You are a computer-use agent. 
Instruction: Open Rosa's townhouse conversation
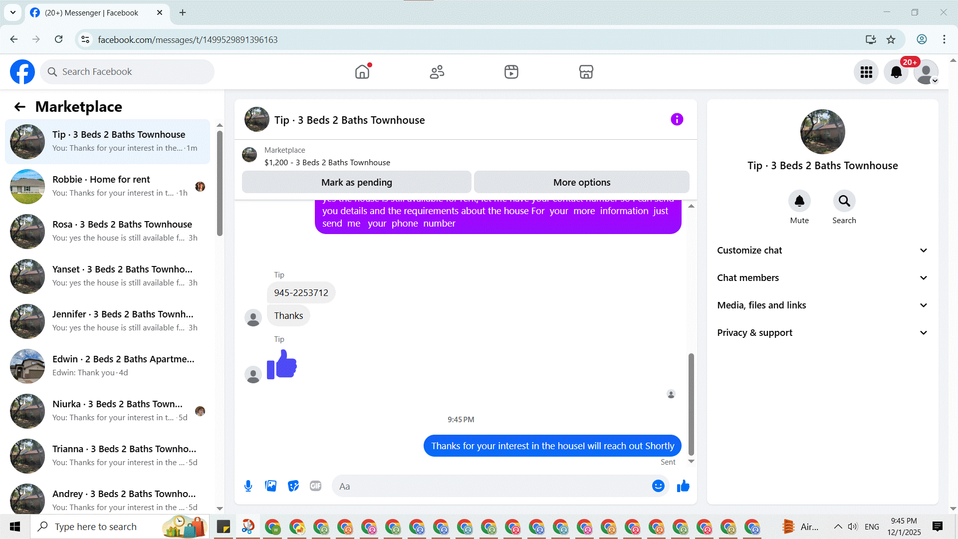tap(107, 232)
